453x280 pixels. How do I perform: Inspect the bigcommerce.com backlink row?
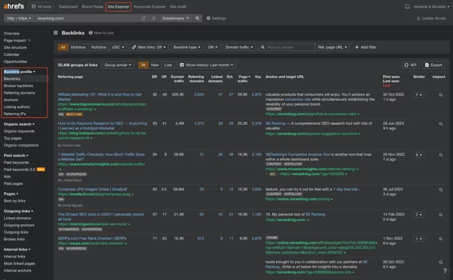(441, 95)
